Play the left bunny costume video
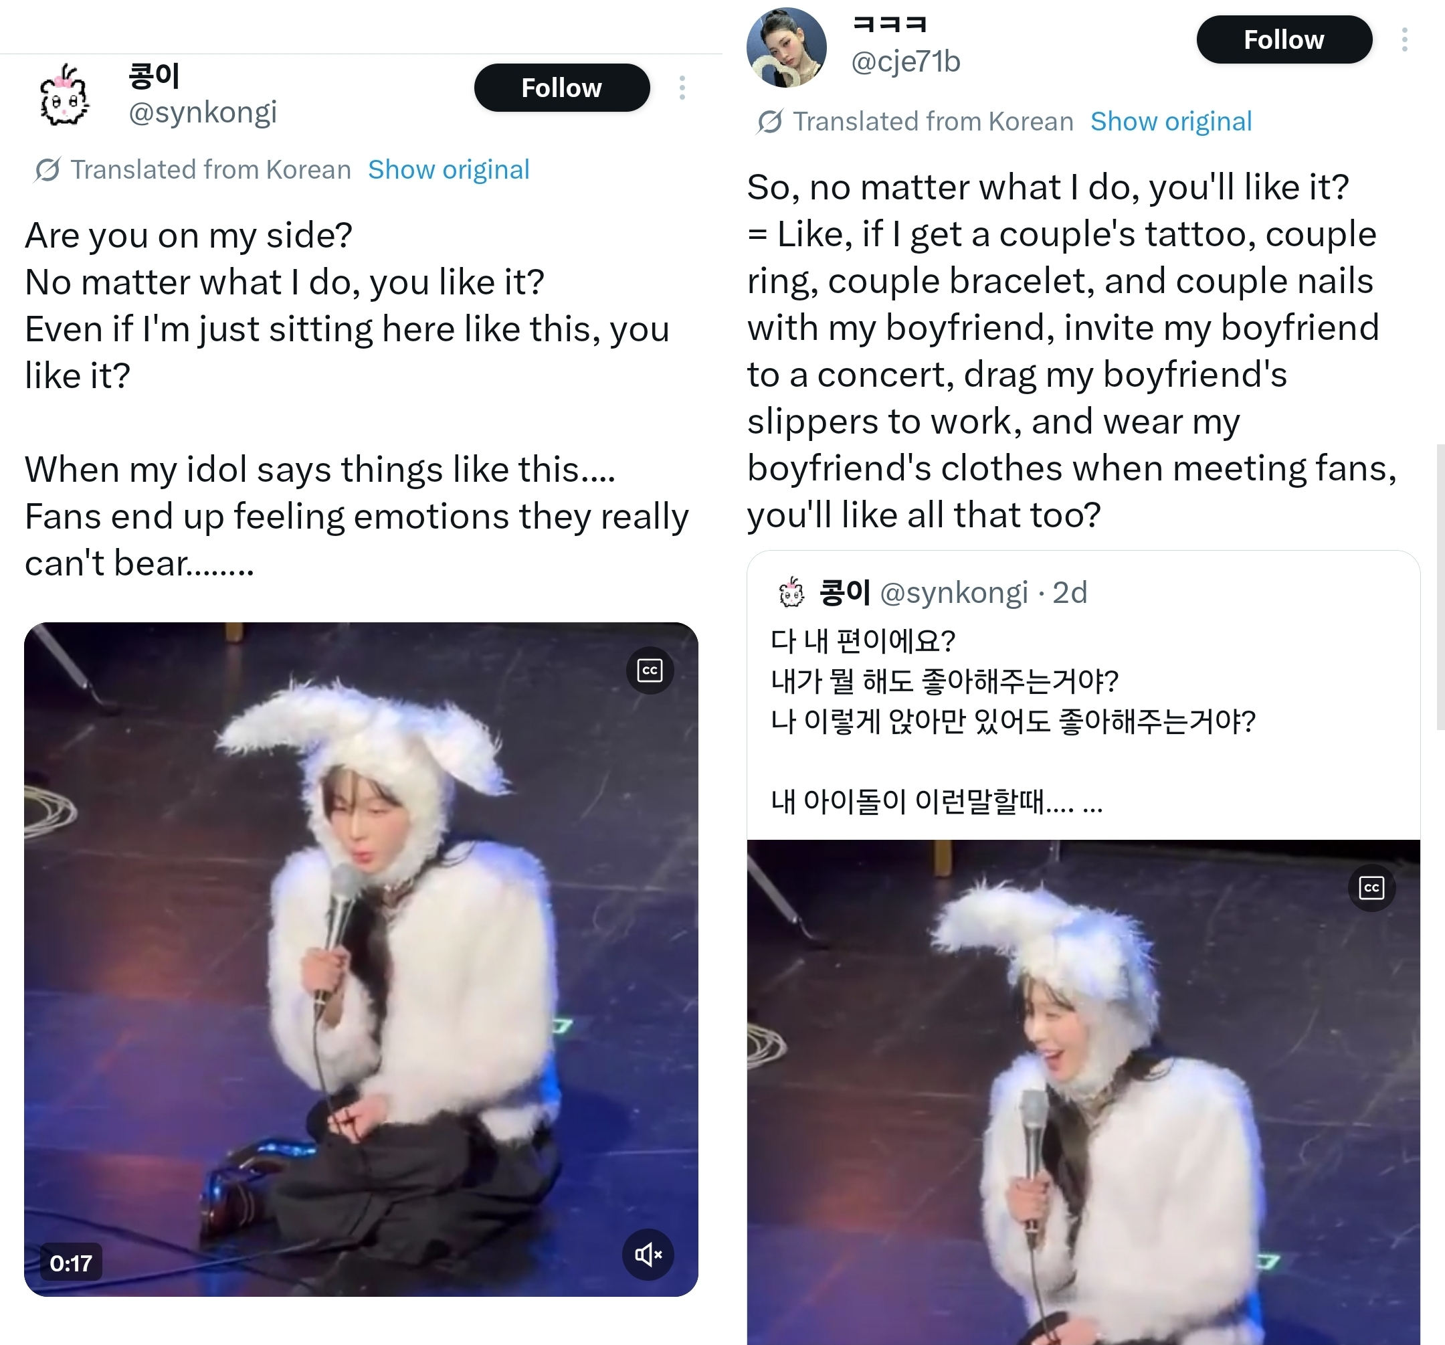 (x=361, y=960)
